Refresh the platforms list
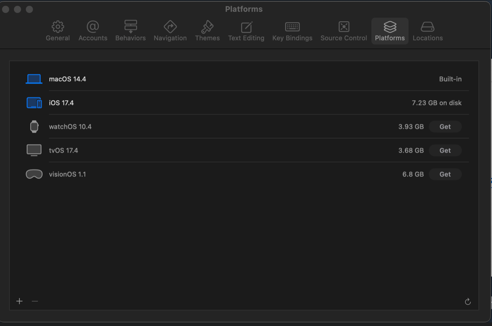The height and width of the screenshot is (326, 492). pyautogui.click(x=468, y=302)
